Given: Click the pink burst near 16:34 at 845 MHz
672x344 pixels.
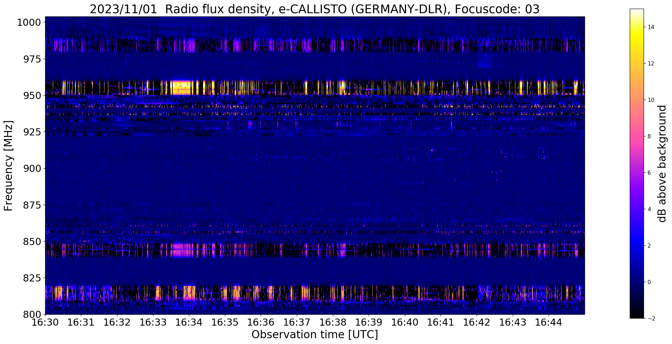Looking at the screenshot, I should click(182, 250).
